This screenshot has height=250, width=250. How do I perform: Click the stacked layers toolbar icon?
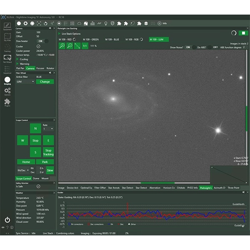pyautogui.click(x=146, y=24)
